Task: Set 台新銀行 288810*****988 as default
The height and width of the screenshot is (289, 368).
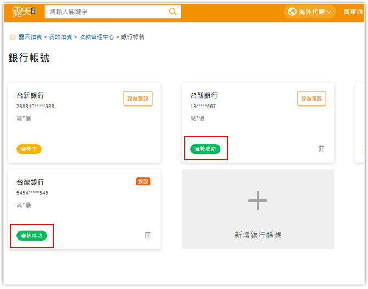Action: point(137,98)
